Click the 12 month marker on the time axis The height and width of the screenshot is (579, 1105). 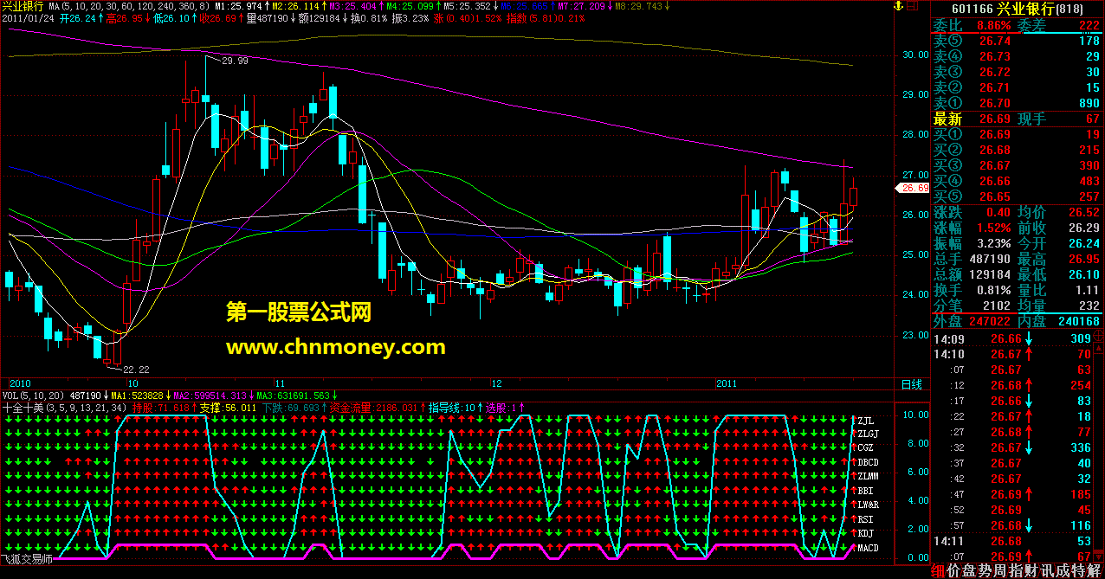pos(496,383)
